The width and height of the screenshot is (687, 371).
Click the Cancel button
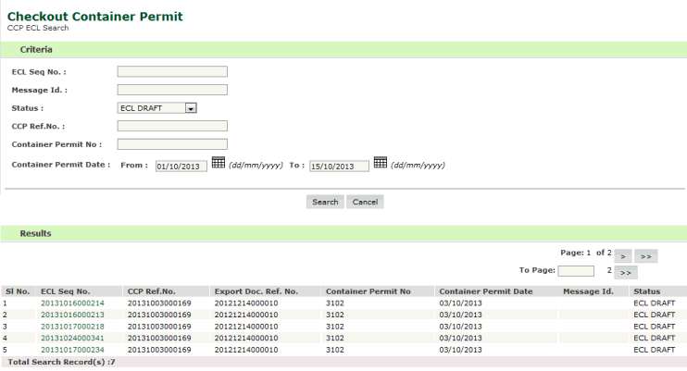(x=365, y=202)
